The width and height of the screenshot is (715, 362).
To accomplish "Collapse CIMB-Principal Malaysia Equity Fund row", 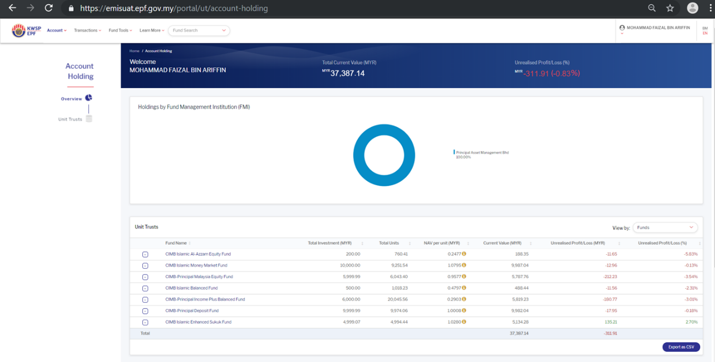I will 145,277.
